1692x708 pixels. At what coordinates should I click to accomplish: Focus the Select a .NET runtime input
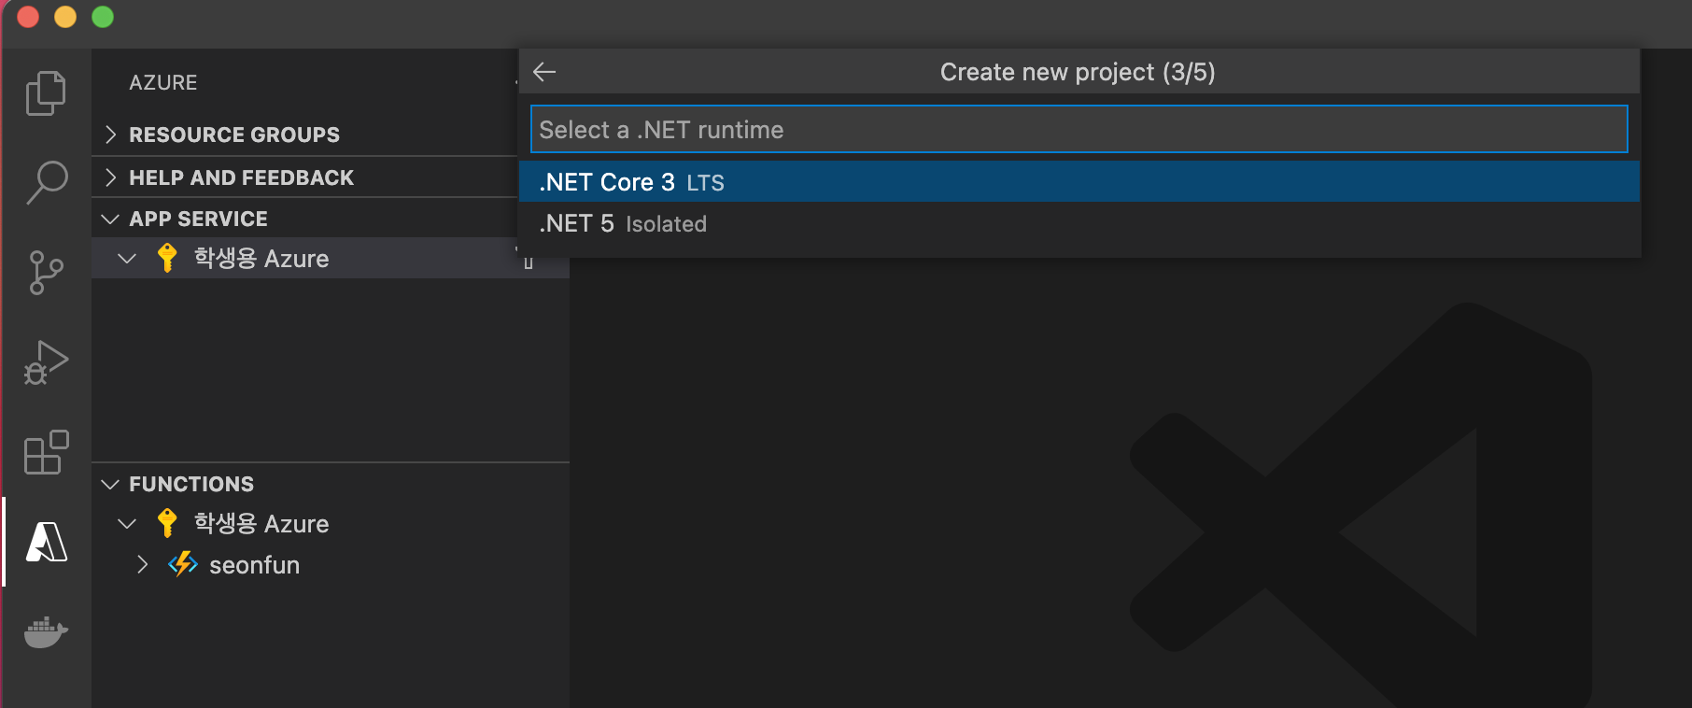(x=1079, y=129)
